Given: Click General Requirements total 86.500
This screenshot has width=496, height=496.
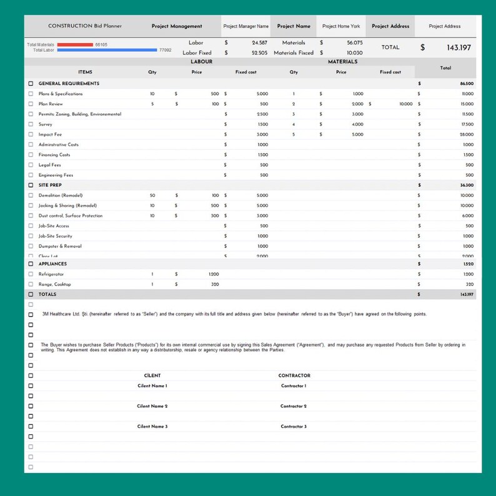Looking at the screenshot, I should pos(467,84).
